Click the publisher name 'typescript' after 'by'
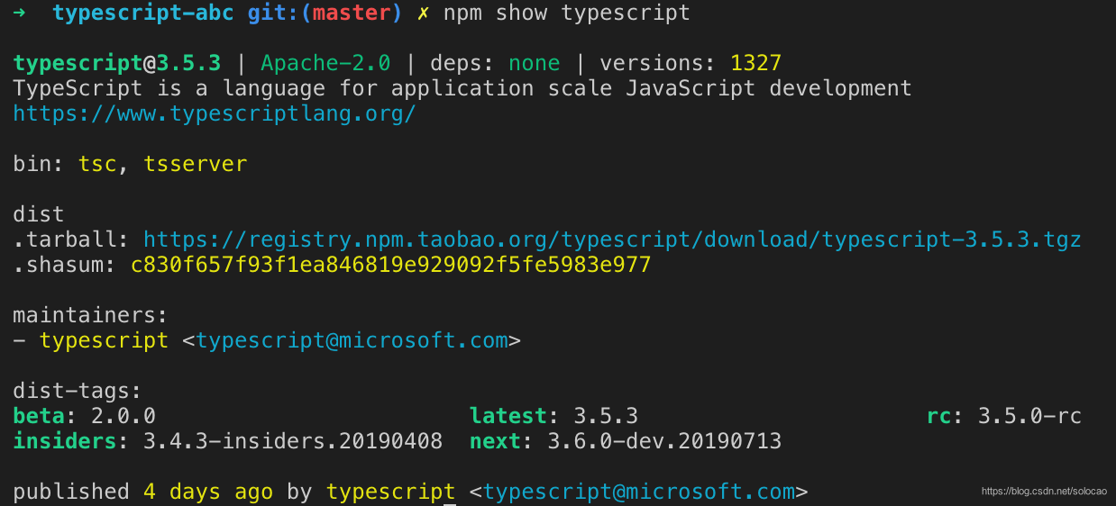The height and width of the screenshot is (506, 1116). [x=390, y=492]
